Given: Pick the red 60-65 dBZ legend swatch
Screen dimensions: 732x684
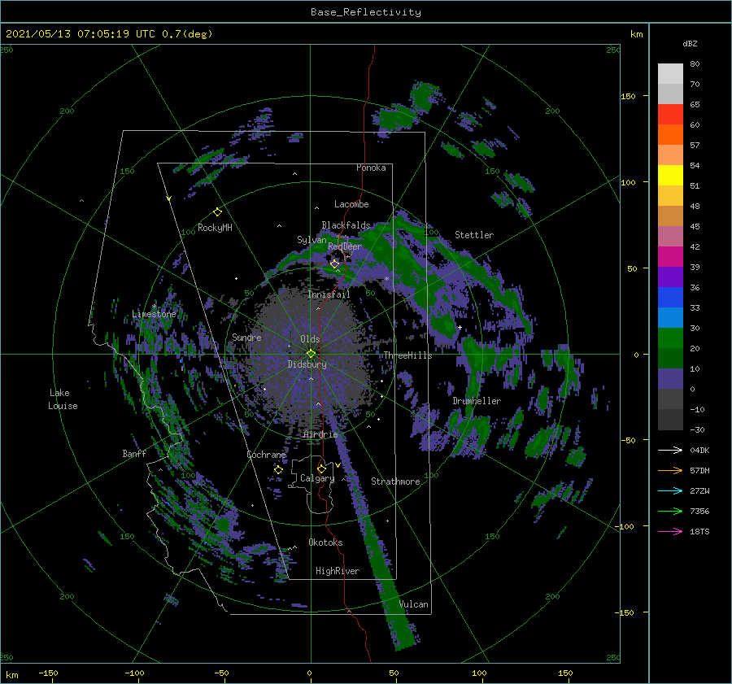Looking at the screenshot, I should coord(670,115).
